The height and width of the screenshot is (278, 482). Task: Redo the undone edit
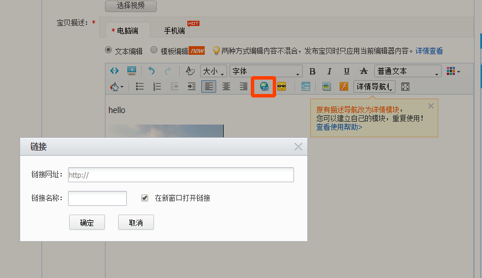pyautogui.click(x=168, y=71)
